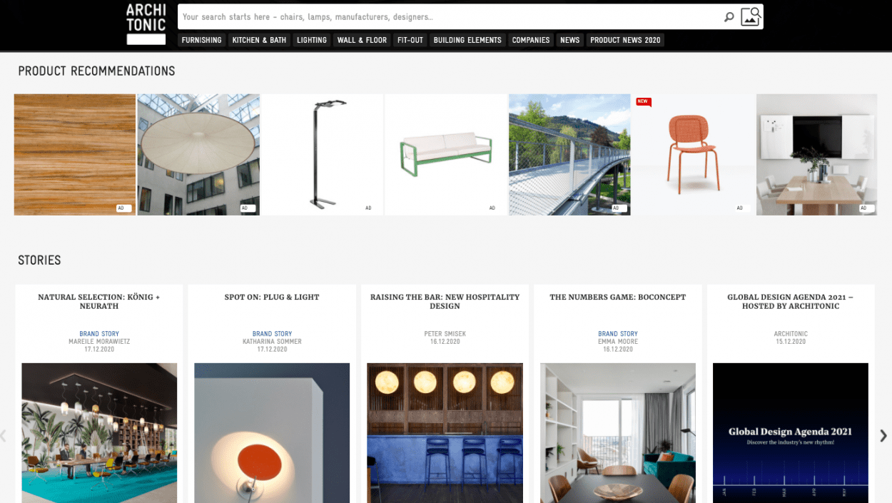Open the Kitchen & Bath menu
892x503 pixels.
tap(259, 40)
